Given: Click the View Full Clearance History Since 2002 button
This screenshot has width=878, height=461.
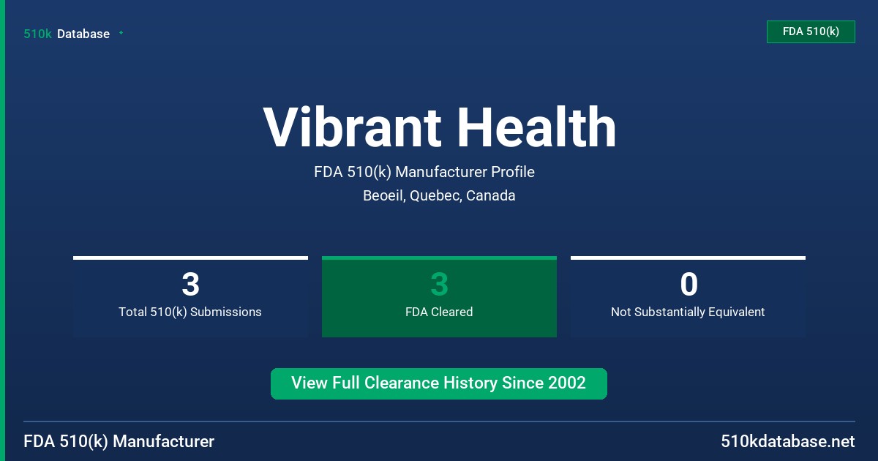Looking at the screenshot, I should tap(439, 383).
